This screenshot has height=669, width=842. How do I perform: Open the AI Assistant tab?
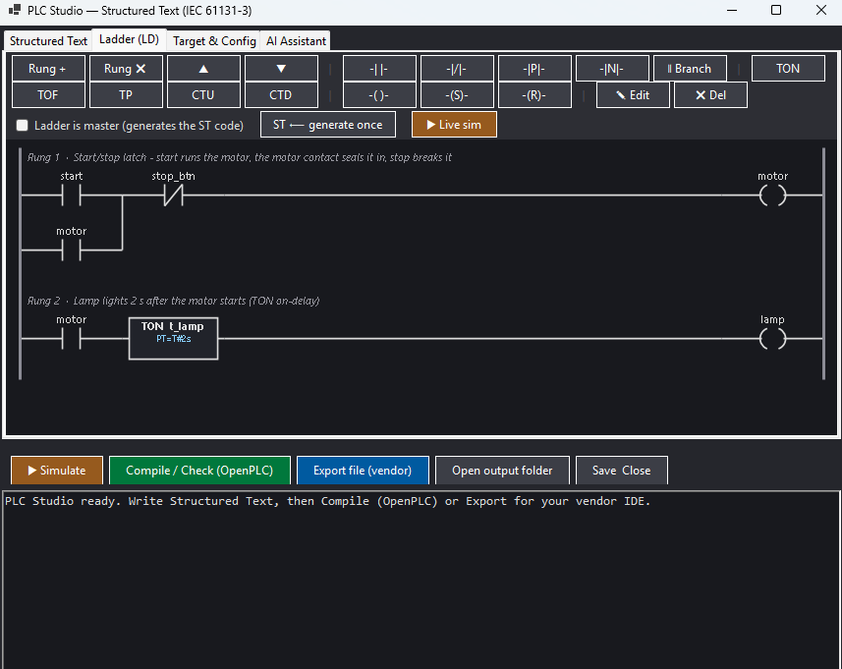pos(296,41)
